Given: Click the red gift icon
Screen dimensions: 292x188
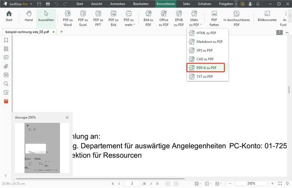Looking at the screenshot, I should pos(6,101).
